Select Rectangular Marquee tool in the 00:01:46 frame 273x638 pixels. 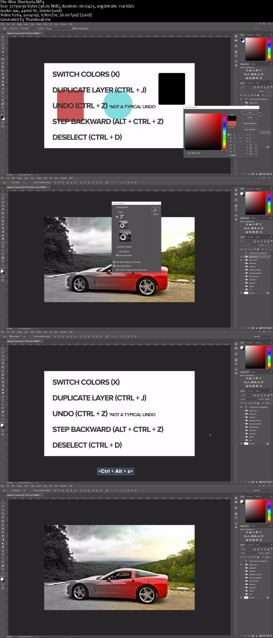pyautogui.click(x=3, y=195)
